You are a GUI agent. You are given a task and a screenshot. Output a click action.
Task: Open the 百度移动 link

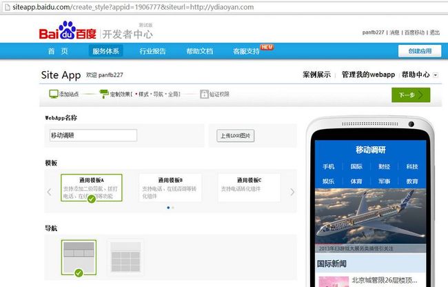(414, 32)
